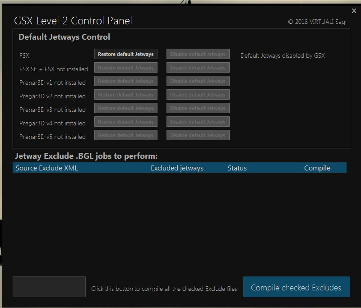This screenshot has width=361, height=308.
Task: Click the 'Prepar3D v5 not installed' label
Action: 52,137
